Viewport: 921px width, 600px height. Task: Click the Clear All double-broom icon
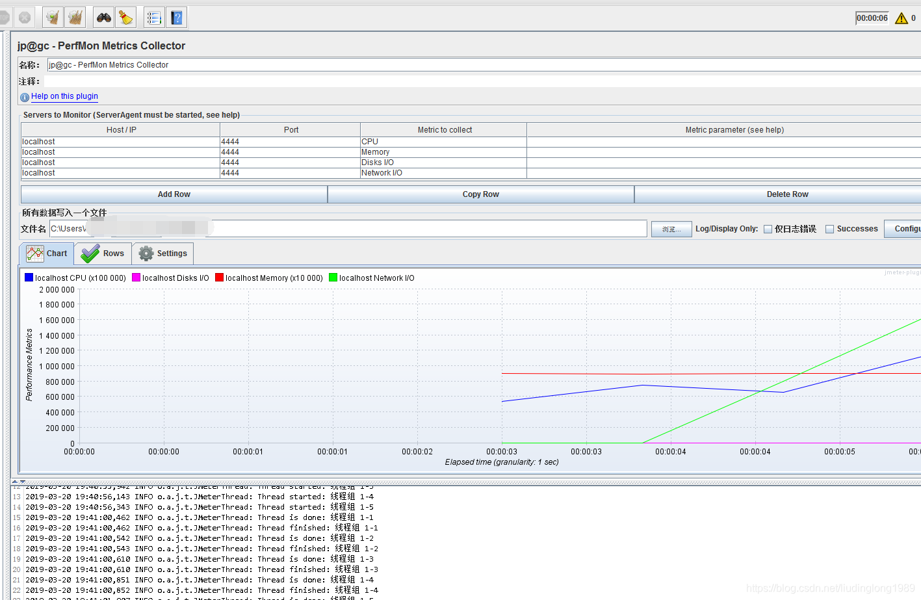click(x=75, y=18)
